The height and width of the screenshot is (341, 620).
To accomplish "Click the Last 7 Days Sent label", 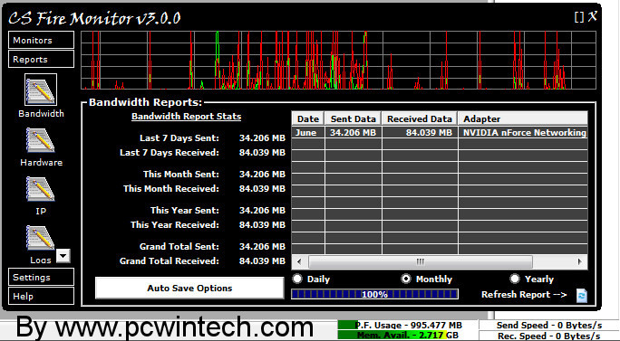I will point(179,138).
